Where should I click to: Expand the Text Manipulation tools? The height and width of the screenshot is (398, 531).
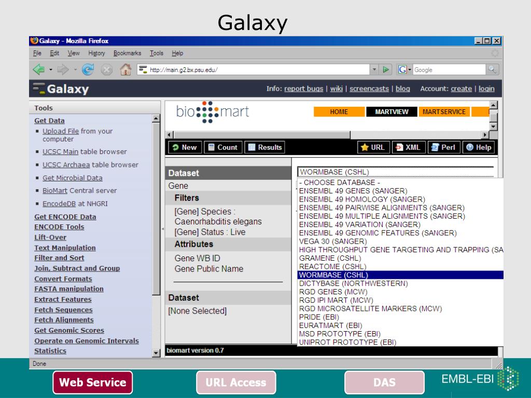pyautogui.click(x=65, y=248)
